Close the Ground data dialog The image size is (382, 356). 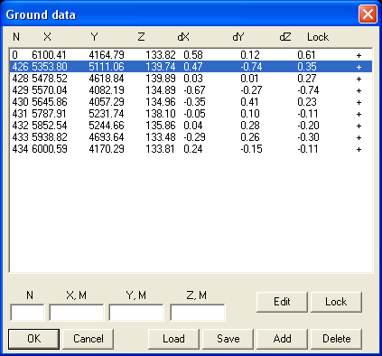point(368,14)
